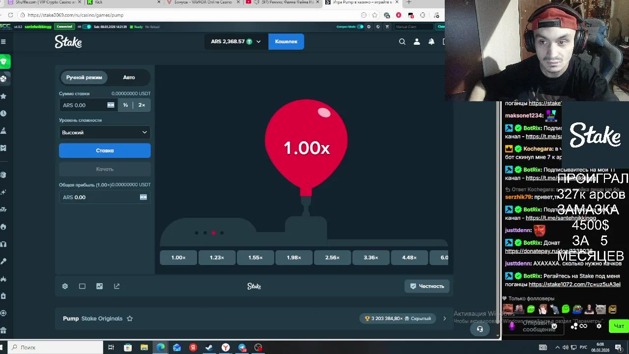Click the Windows taskbar Поиск search box
Image resolution: width=629 pixels, height=354 pixels.
click(x=56, y=348)
